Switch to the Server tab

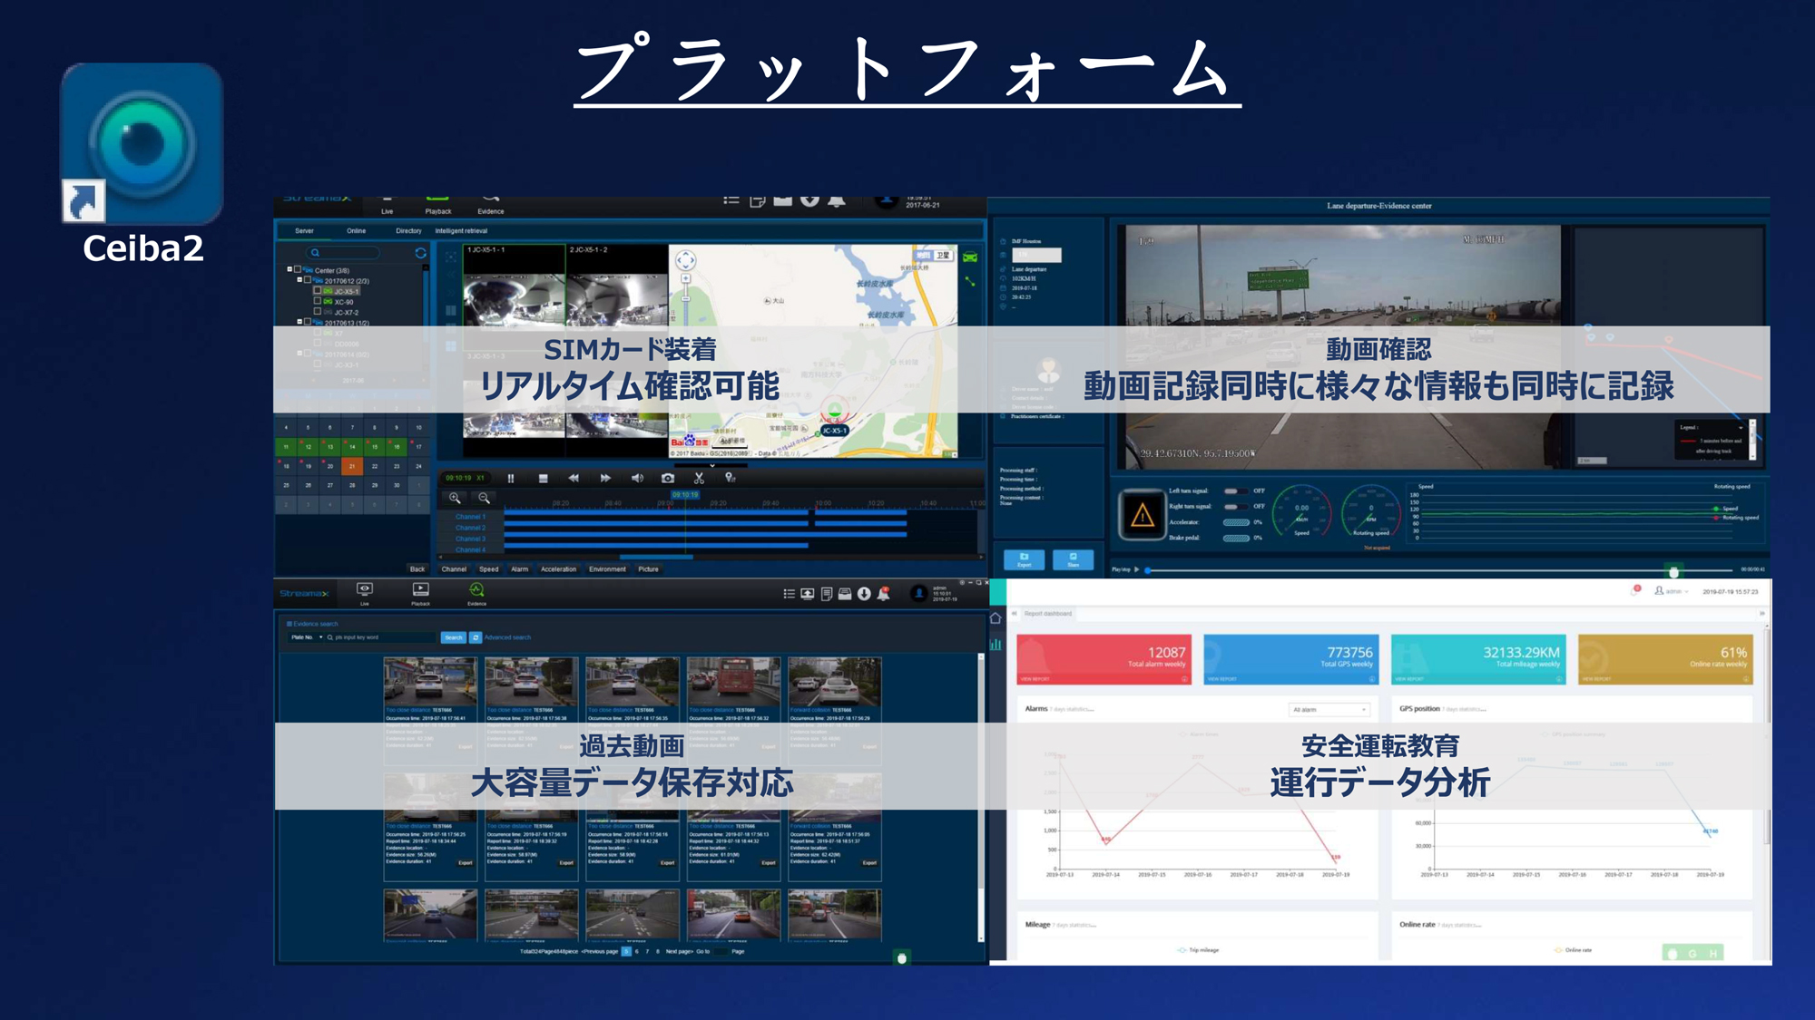(304, 231)
